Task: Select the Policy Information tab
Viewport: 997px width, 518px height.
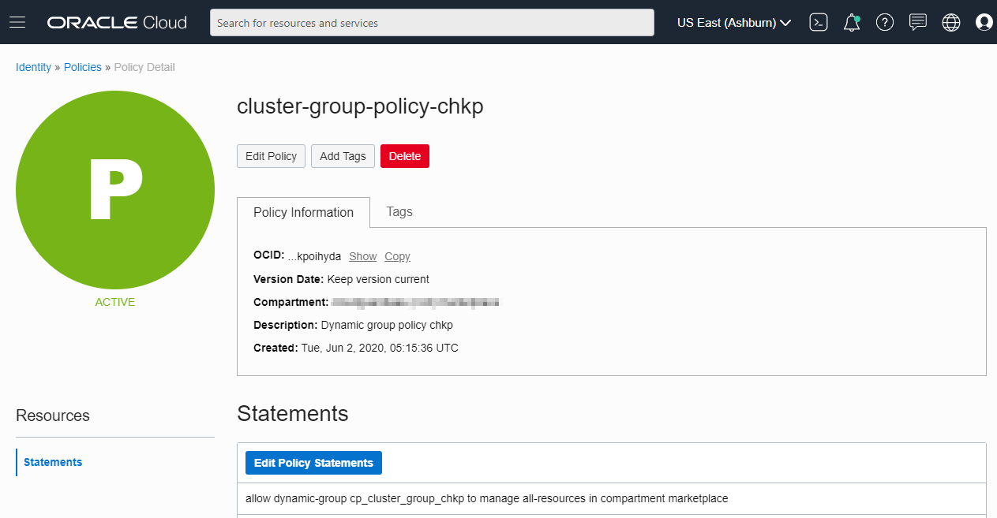Action: click(x=303, y=212)
